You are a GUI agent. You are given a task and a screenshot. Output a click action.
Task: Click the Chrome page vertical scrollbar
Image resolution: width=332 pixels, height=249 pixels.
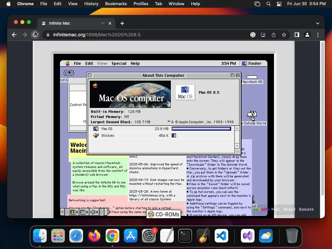pos(323,119)
